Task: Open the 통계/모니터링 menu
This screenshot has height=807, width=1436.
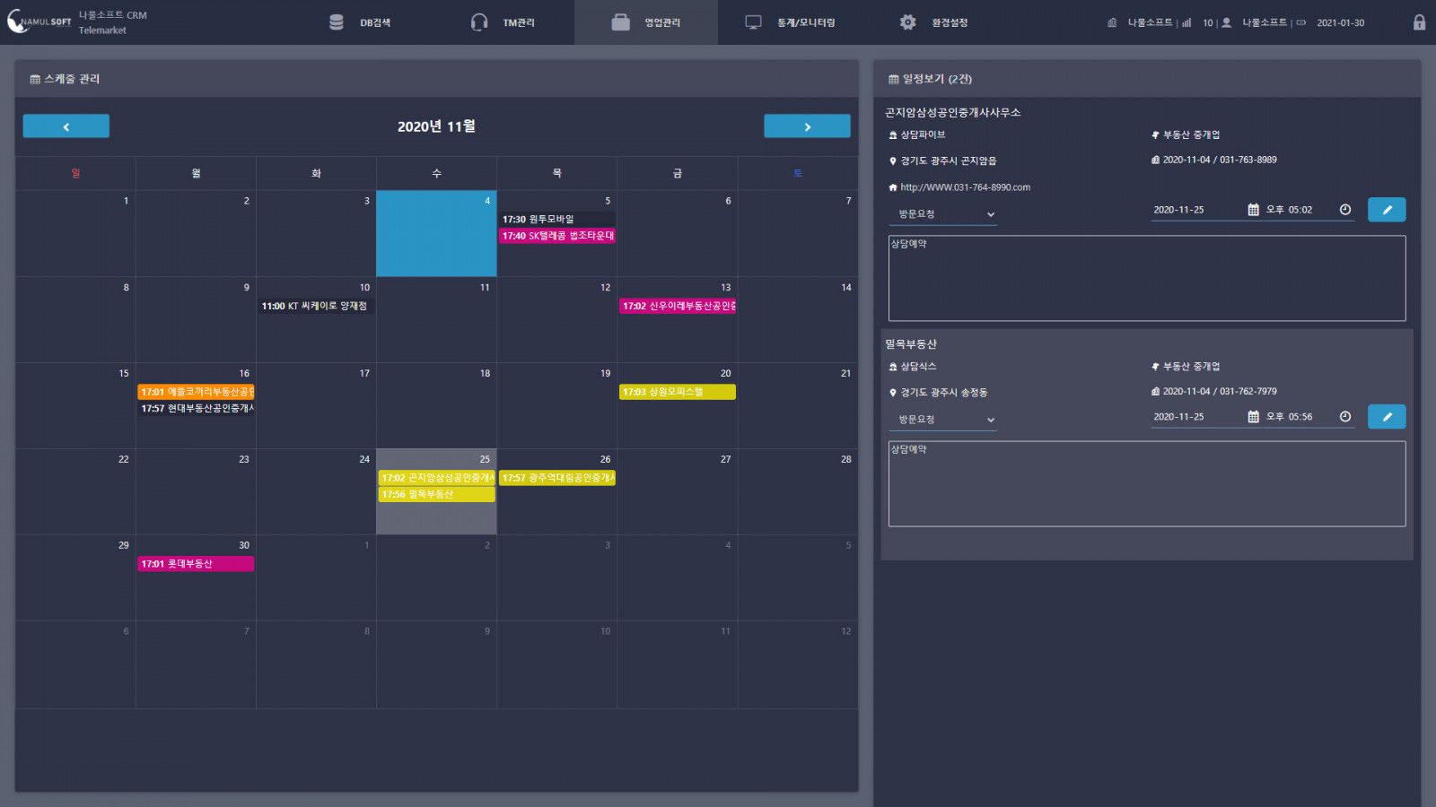Action: (791, 22)
